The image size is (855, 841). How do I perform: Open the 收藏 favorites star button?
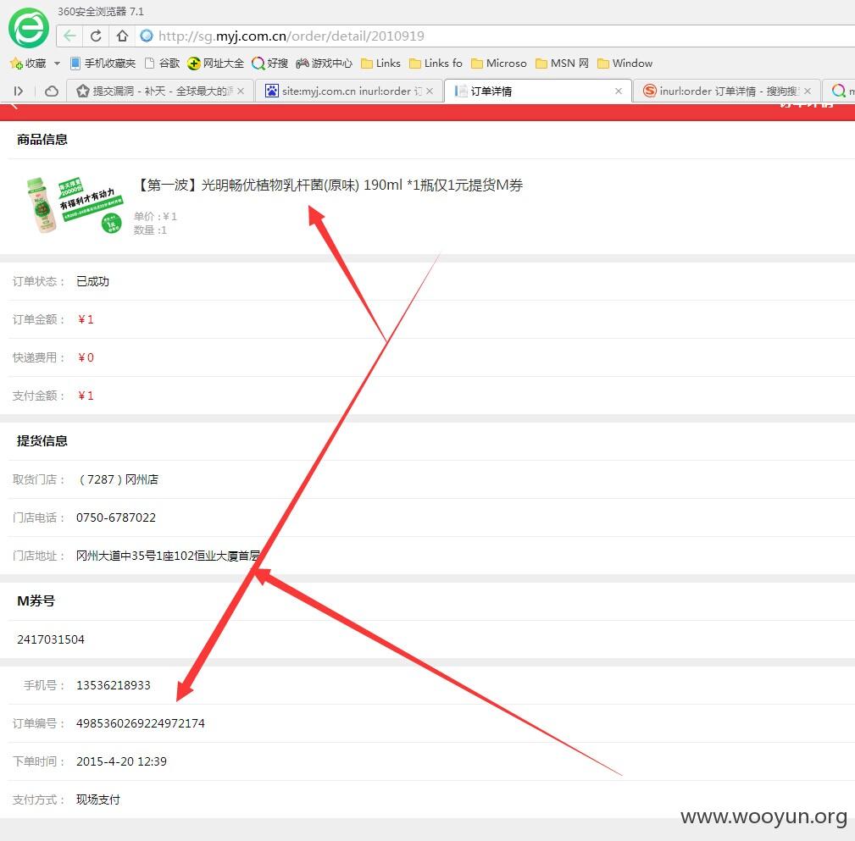tap(28, 64)
